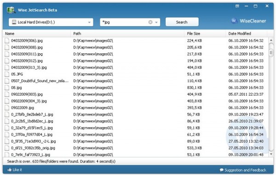Select file name 04032009(013_3).jpg

coord(29,68)
